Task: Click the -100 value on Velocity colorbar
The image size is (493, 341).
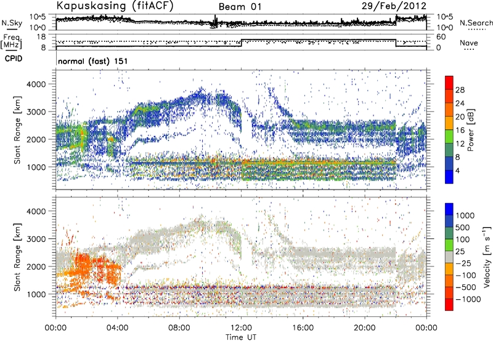Action: click(465, 275)
